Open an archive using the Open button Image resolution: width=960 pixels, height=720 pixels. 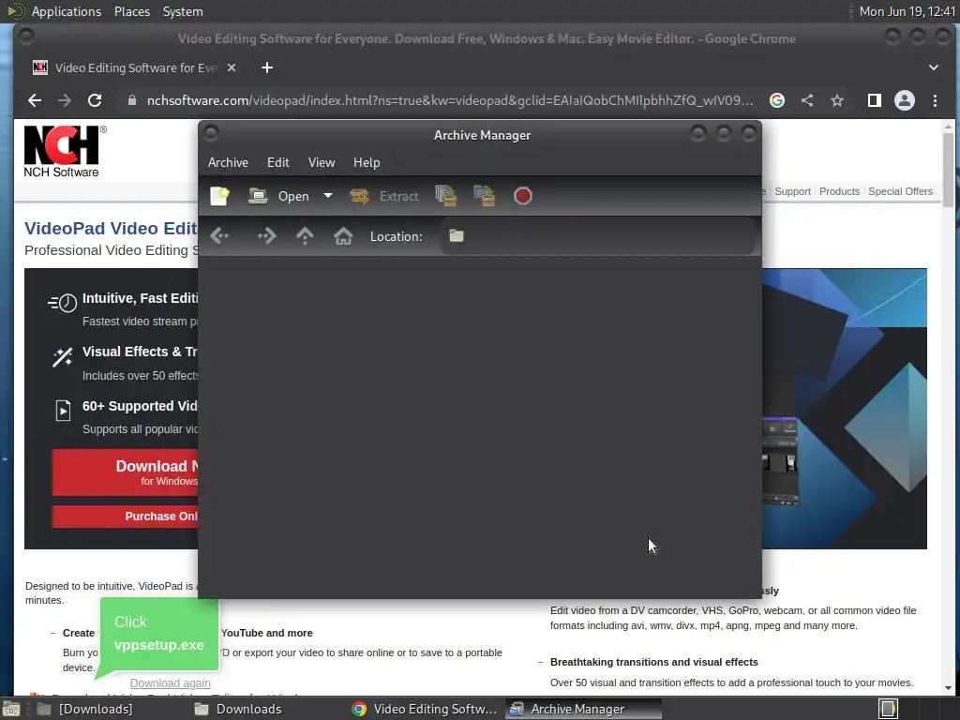click(x=279, y=196)
